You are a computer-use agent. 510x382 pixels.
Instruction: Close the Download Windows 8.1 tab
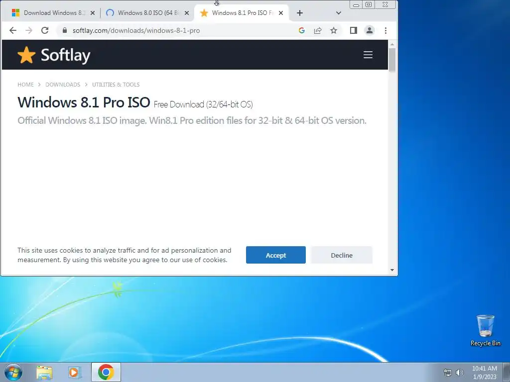coord(93,13)
